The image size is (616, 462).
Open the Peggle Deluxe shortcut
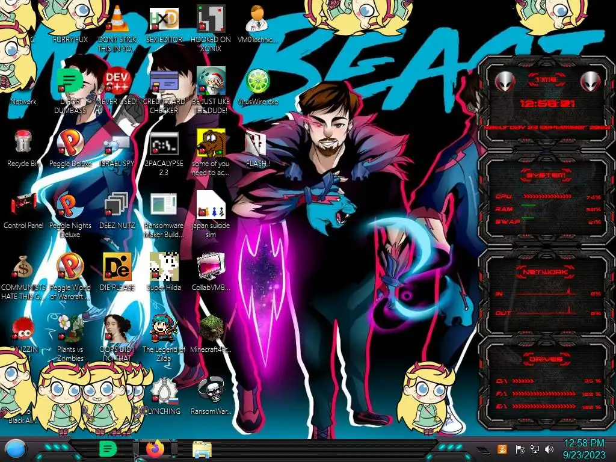click(70, 142)
